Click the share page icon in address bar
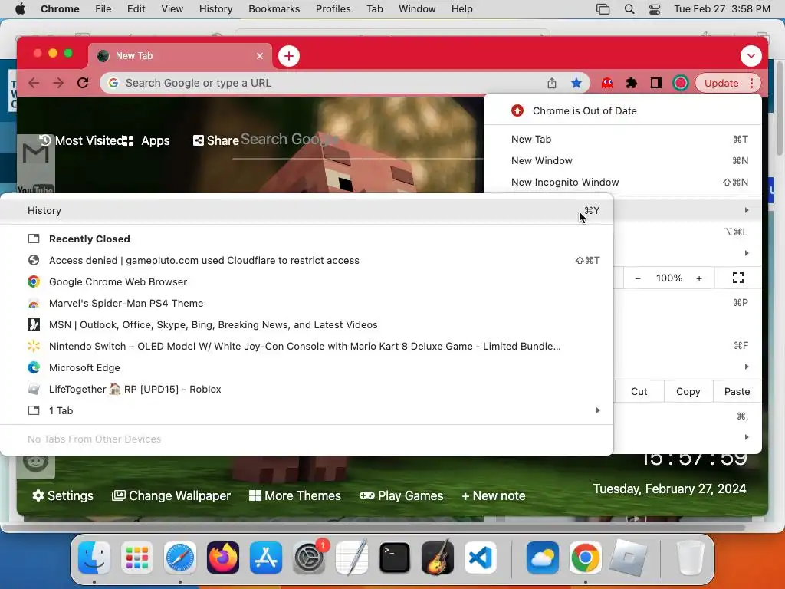 point(552,83)
